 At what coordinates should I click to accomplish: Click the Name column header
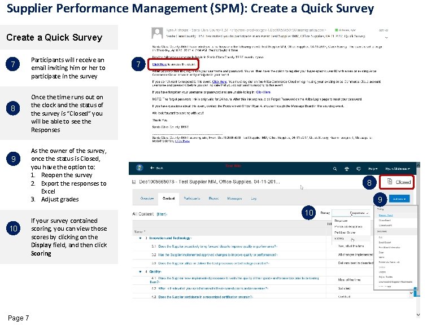[x=139, y=232]
